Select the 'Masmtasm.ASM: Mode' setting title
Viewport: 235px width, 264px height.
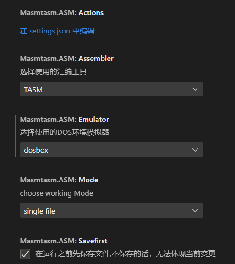click(59, 180)
